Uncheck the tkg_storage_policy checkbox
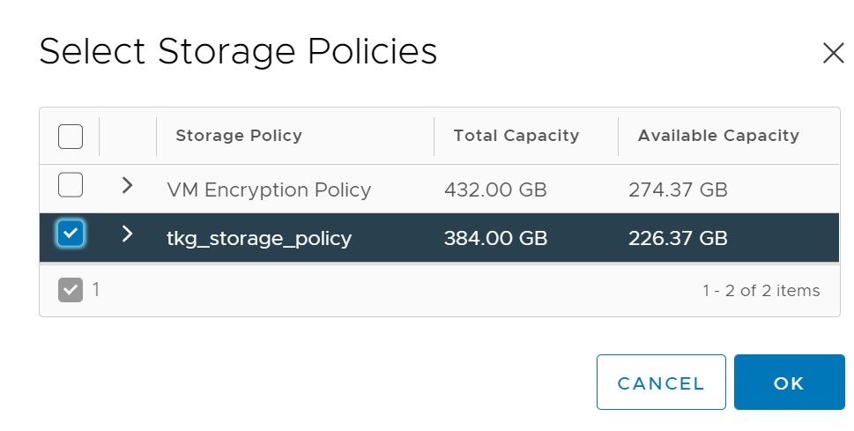This screenshot has height=431, width=854. pos(71,234)
